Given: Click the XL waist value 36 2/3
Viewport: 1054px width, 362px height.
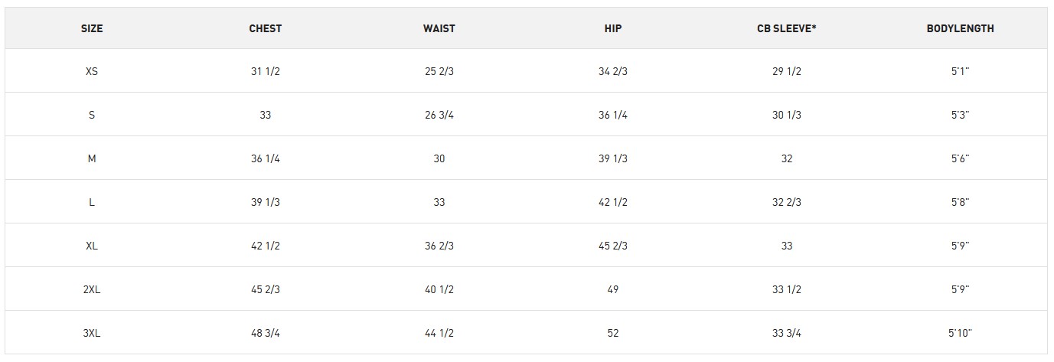Looking at the screenshot, I should coord(439,246).
